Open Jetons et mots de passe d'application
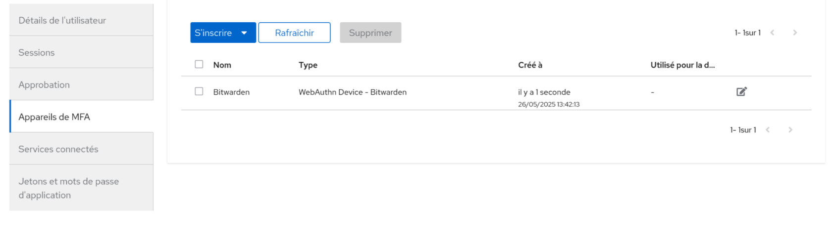 [x=81, y=188]
